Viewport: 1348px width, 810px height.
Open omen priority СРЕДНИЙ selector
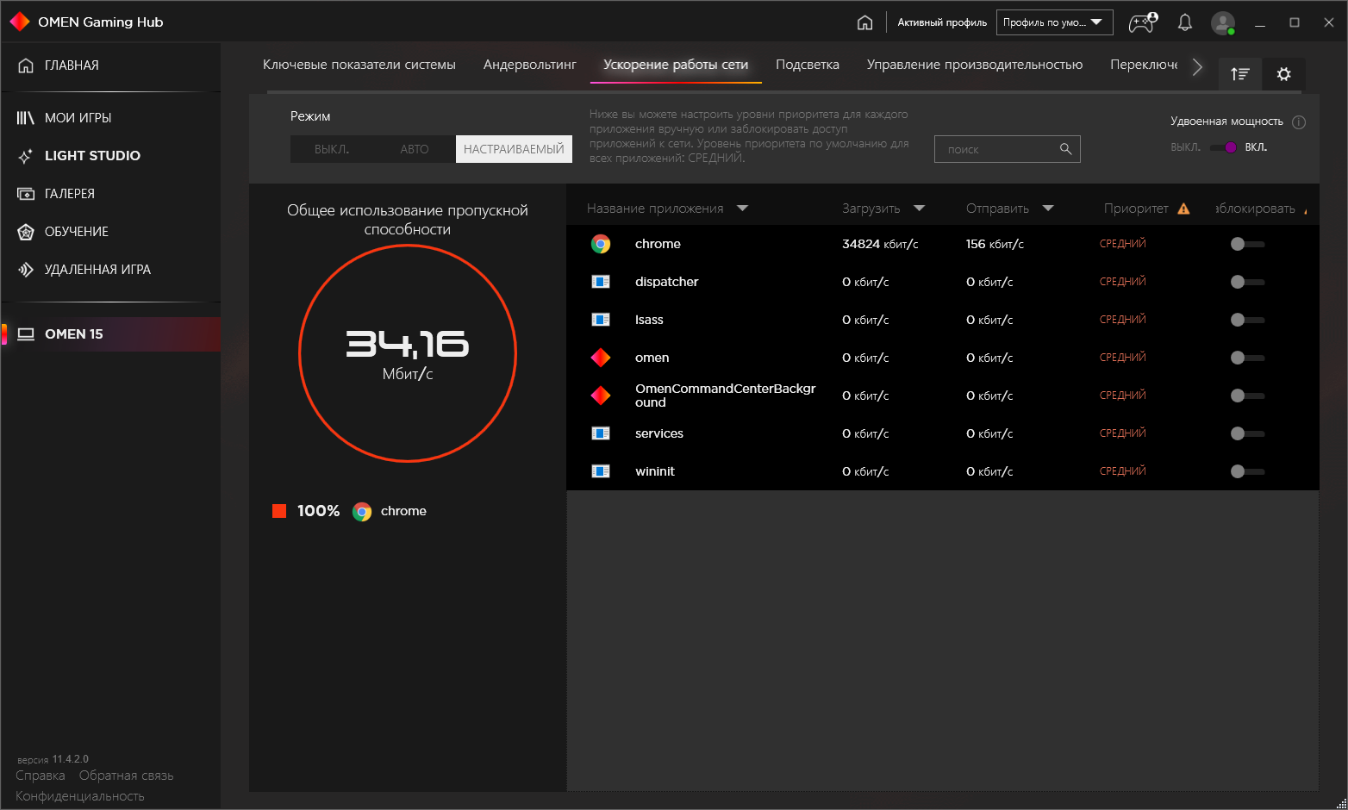tap(1123, 358)
